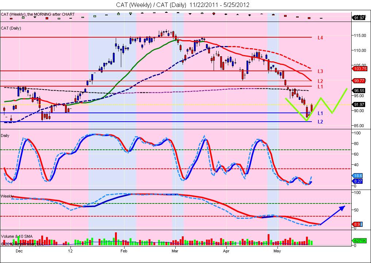Click the Feb label on the date axis
Screen dimensions: 371x263
[x=124, y=251]
